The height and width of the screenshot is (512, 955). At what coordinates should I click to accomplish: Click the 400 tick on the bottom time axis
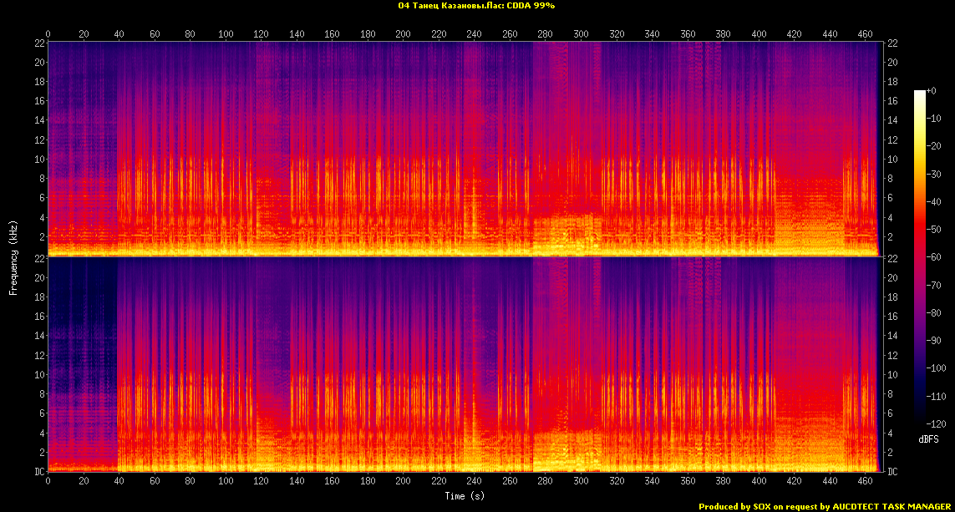[x=759, y=482]
